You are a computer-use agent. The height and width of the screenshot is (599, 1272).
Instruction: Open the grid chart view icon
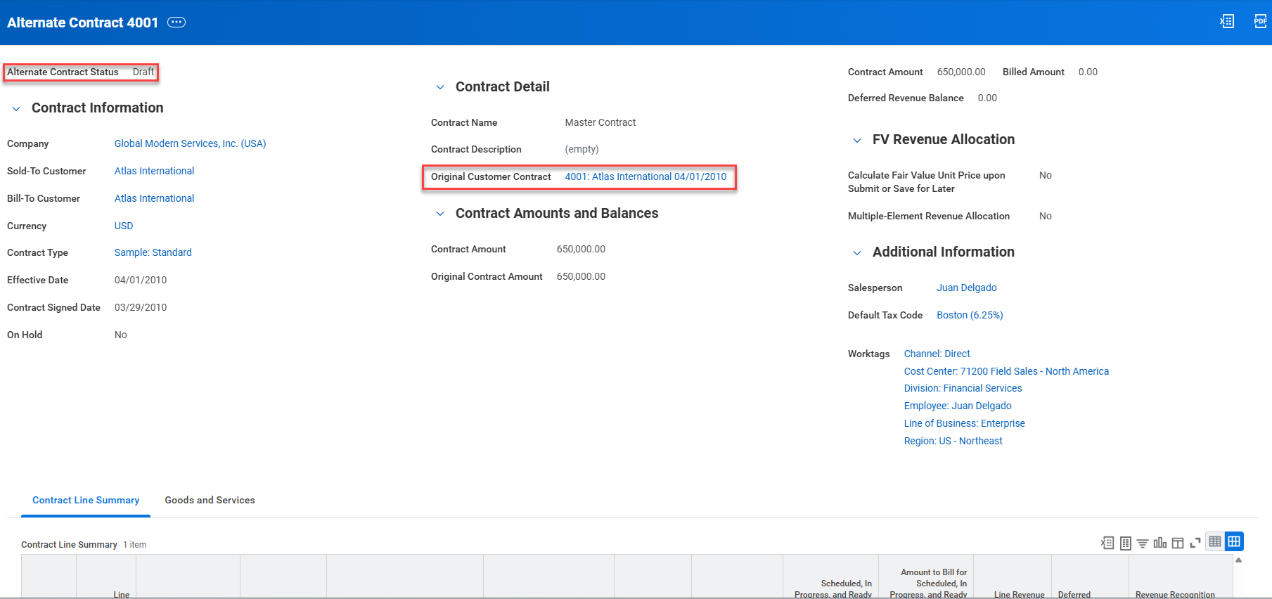(x=1160, y=543)
